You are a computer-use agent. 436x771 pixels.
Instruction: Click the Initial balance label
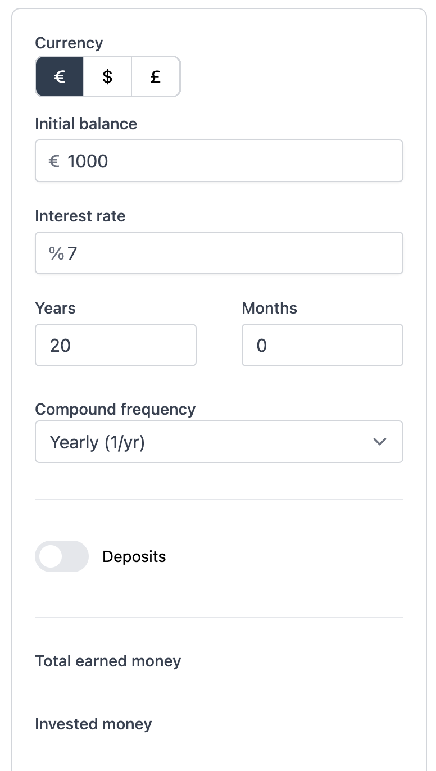[86, 124]
